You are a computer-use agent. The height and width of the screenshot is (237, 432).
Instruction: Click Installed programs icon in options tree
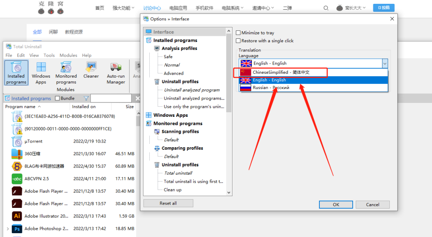click(149, 40)
